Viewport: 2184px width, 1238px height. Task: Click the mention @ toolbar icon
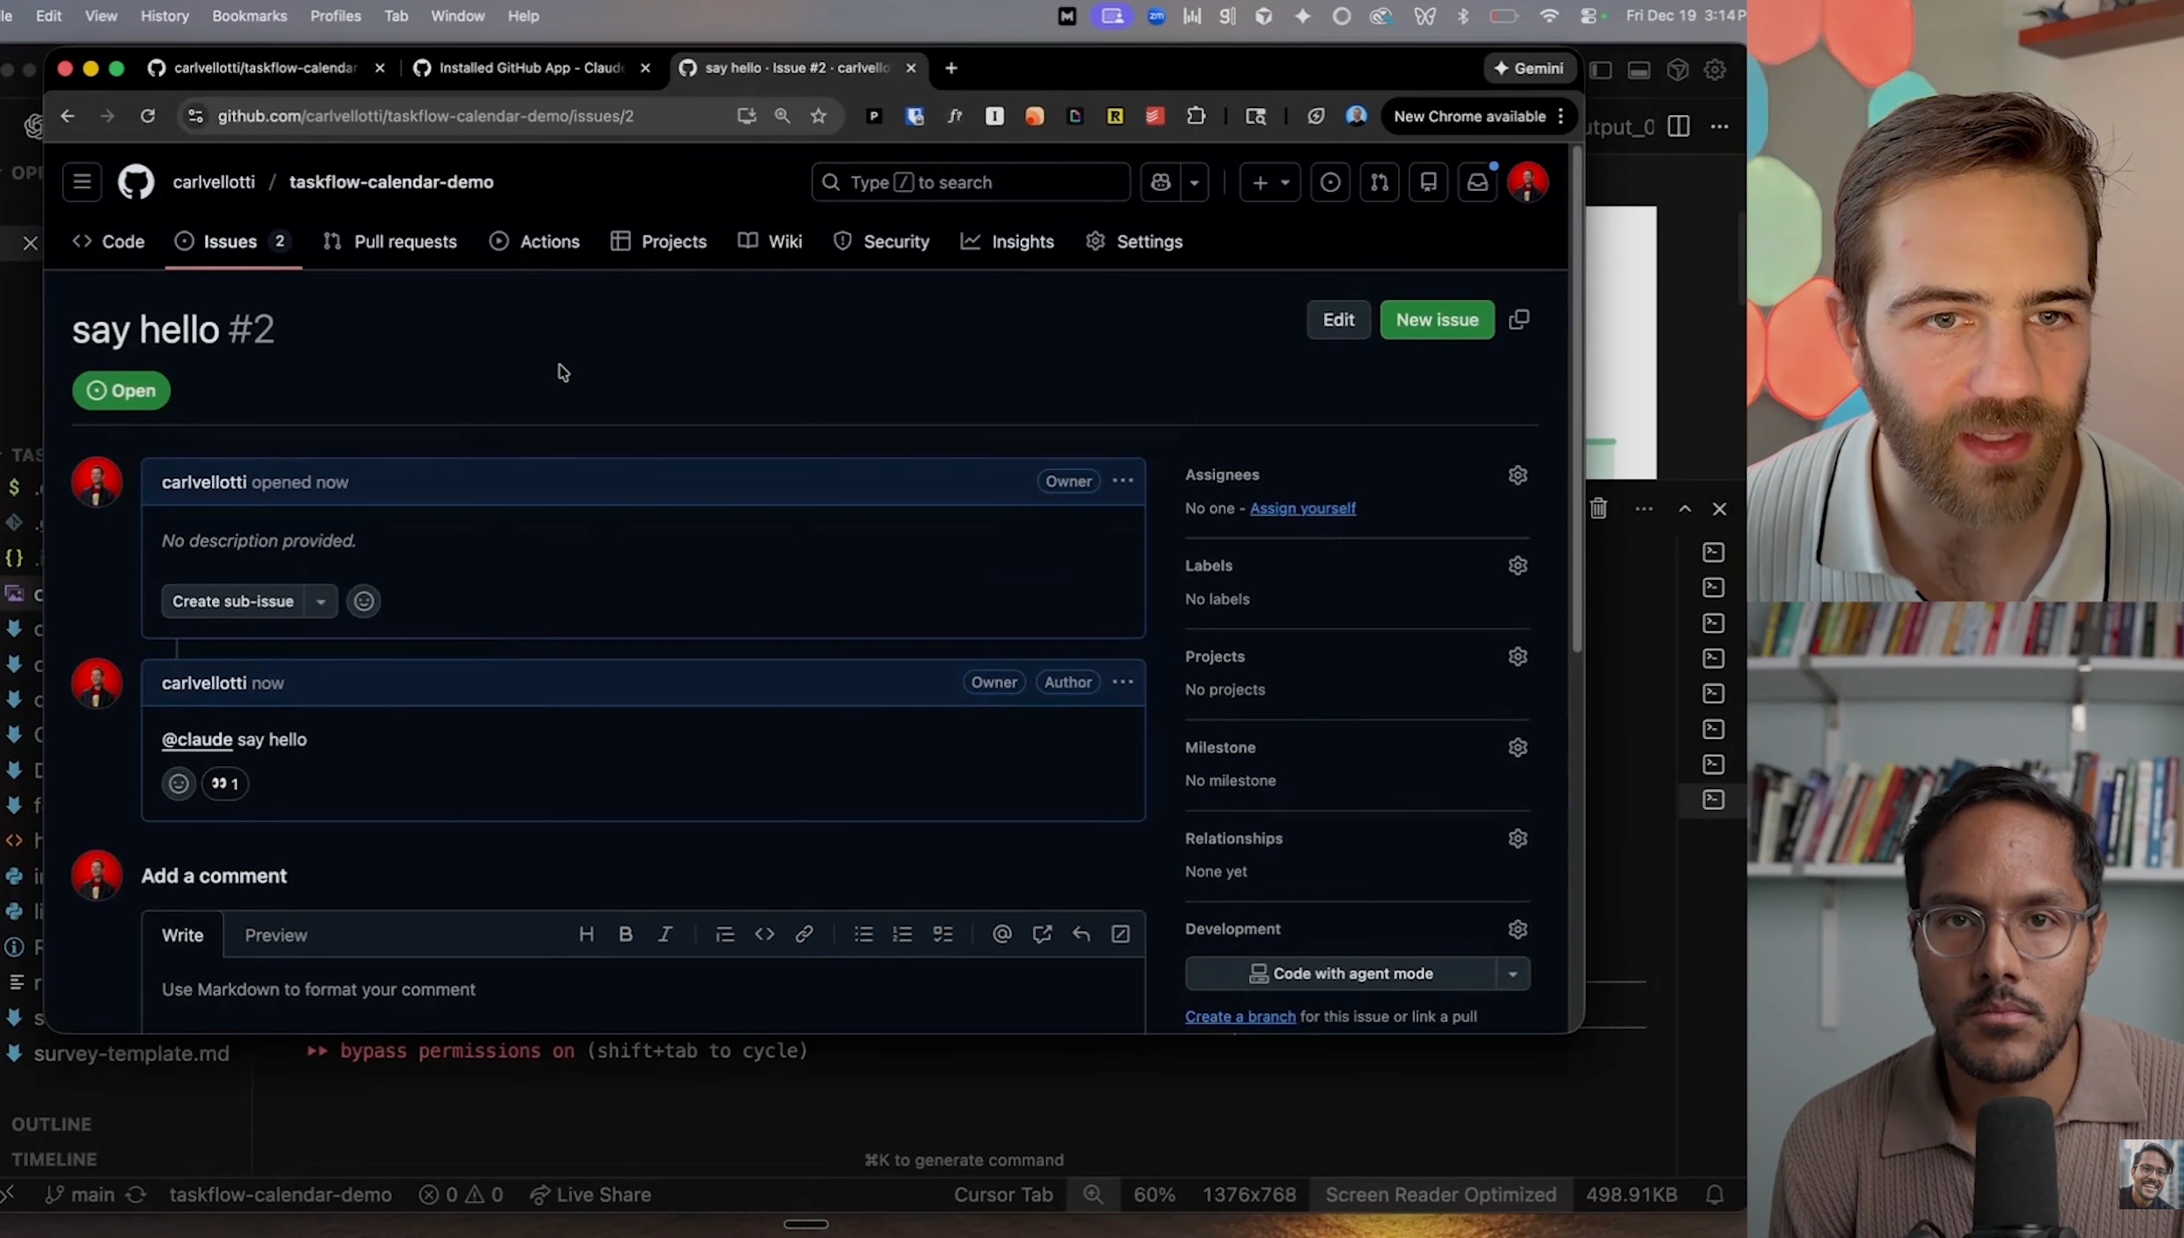pyautogui.click(x=1002, y=935)
